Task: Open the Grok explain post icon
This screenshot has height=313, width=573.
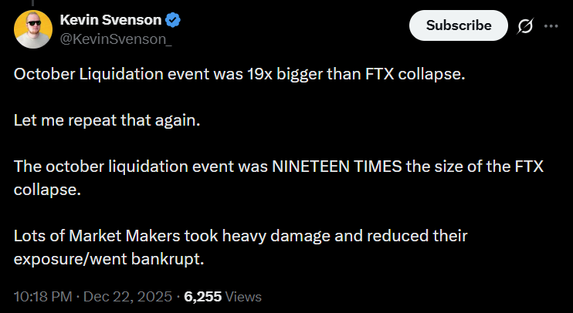Action: [524, 26]
